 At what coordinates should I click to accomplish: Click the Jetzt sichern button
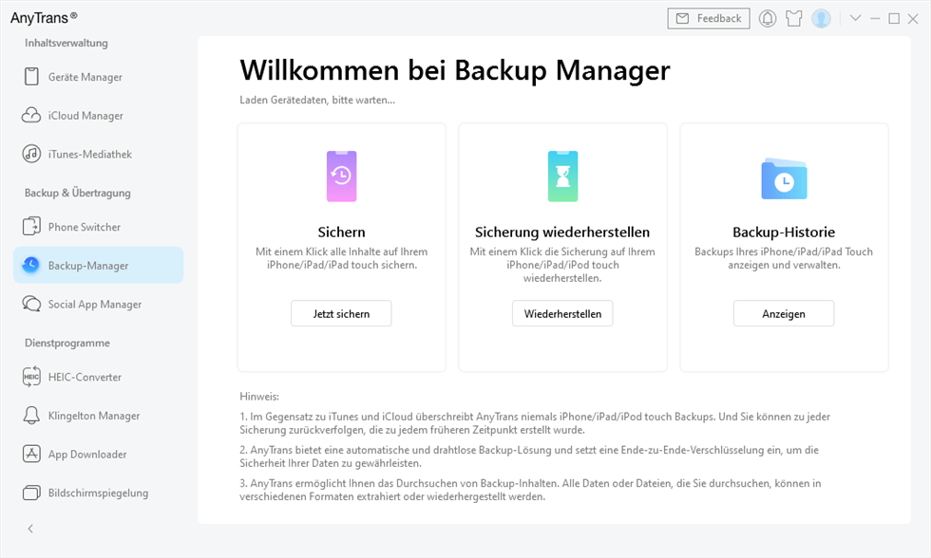click(341, 313)
